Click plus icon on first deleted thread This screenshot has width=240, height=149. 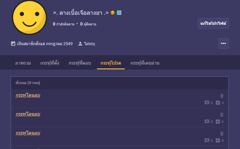(x=218, y=103)
